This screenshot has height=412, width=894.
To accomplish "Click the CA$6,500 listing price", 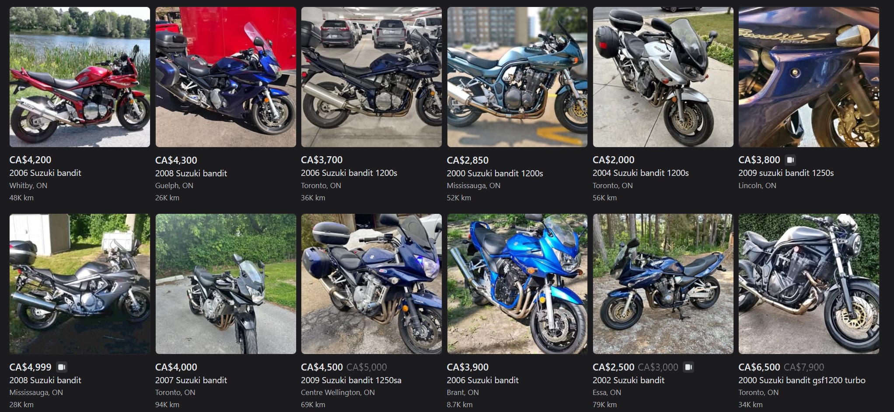I will (x=759, y=367).
